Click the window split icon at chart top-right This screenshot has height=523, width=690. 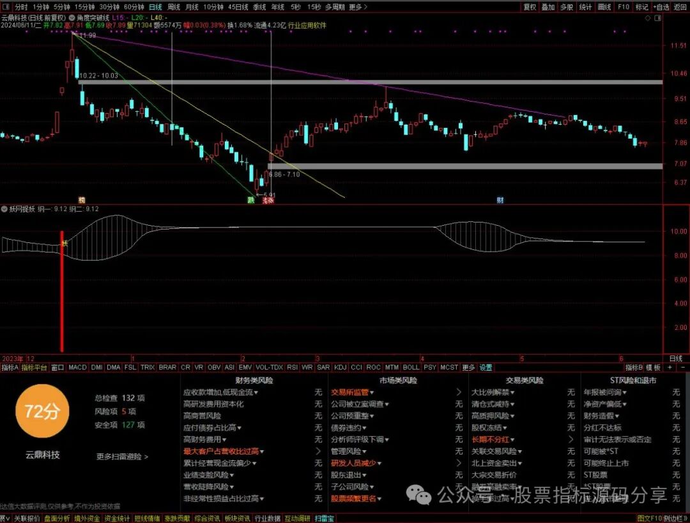658,18
